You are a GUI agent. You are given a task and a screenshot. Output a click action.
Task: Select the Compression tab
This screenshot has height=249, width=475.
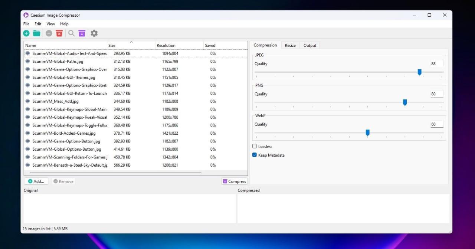coord(265,45)
